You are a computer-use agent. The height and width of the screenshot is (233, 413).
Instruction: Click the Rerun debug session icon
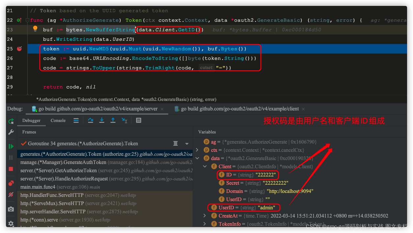11,121
